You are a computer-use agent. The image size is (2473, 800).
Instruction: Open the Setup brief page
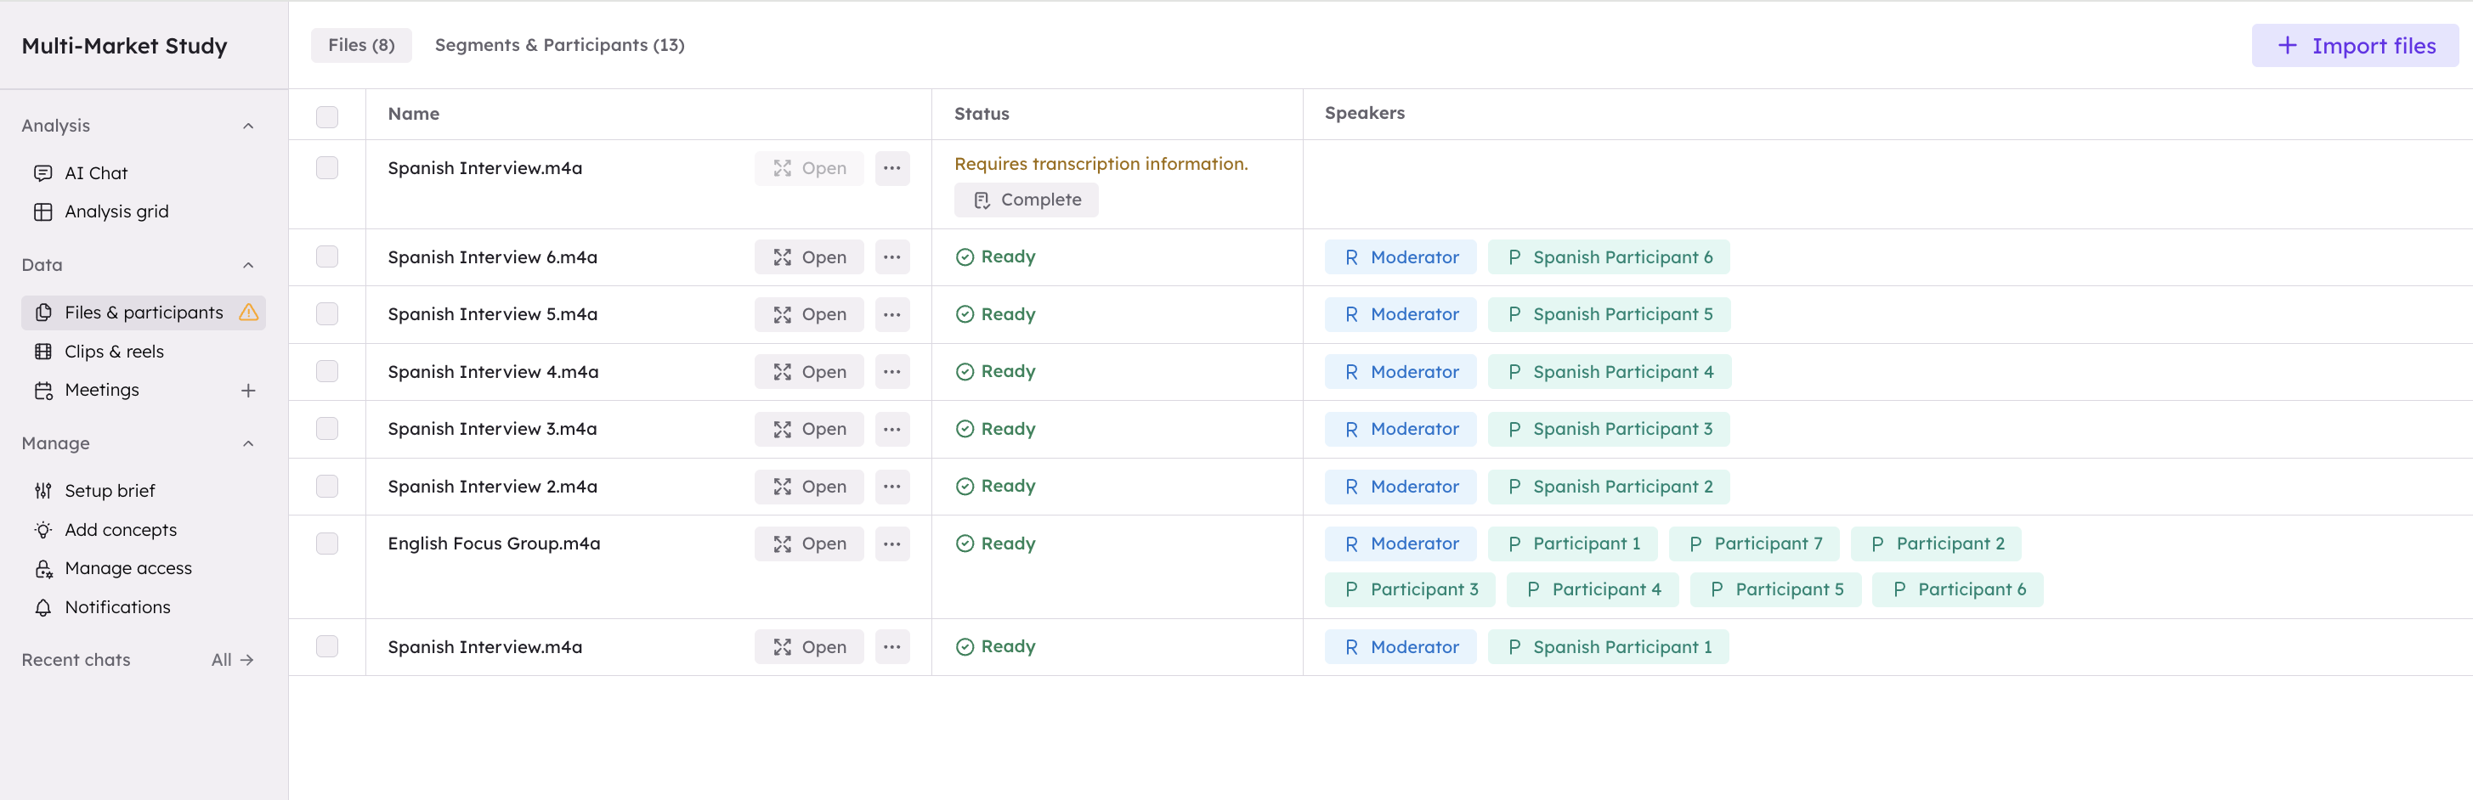[110, 490]
